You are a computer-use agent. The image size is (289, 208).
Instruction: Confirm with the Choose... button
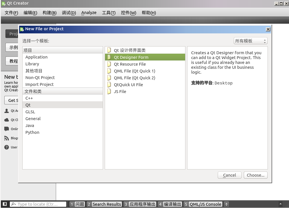256,175
